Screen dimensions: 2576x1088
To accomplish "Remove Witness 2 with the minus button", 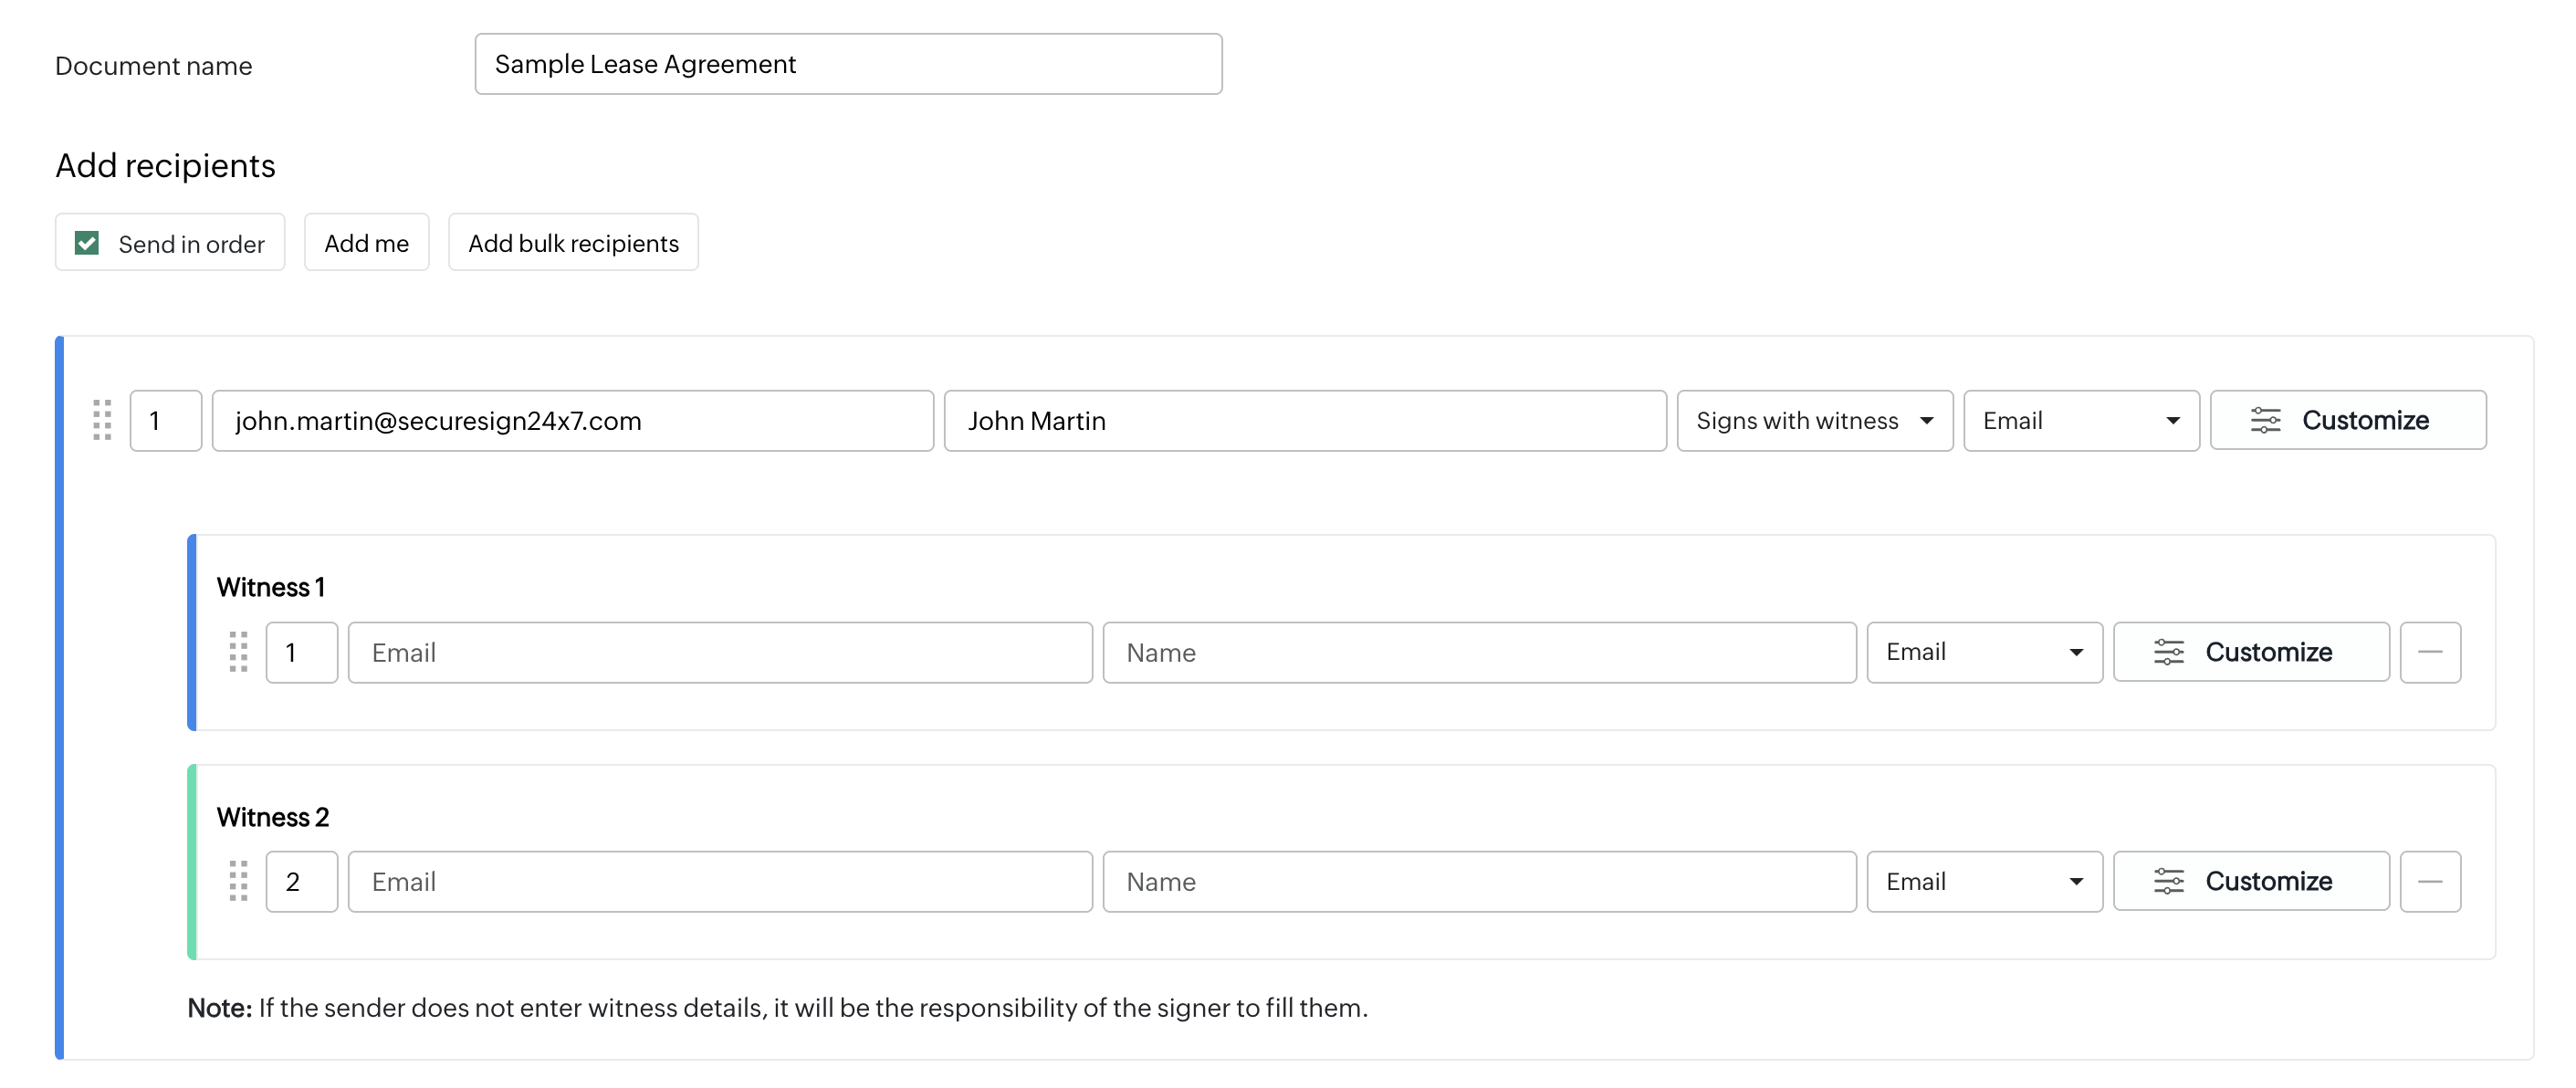I will tap(2430, 881).
